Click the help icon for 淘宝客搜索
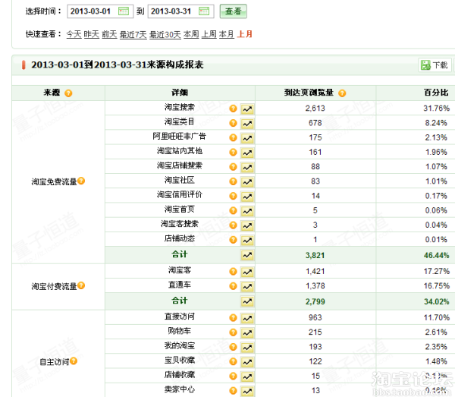 233,225
